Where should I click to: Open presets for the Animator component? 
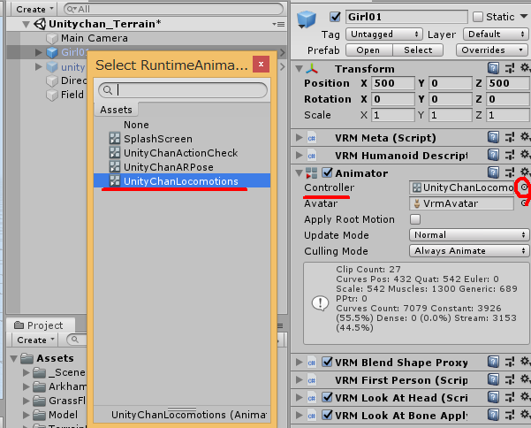coord(510,172)
